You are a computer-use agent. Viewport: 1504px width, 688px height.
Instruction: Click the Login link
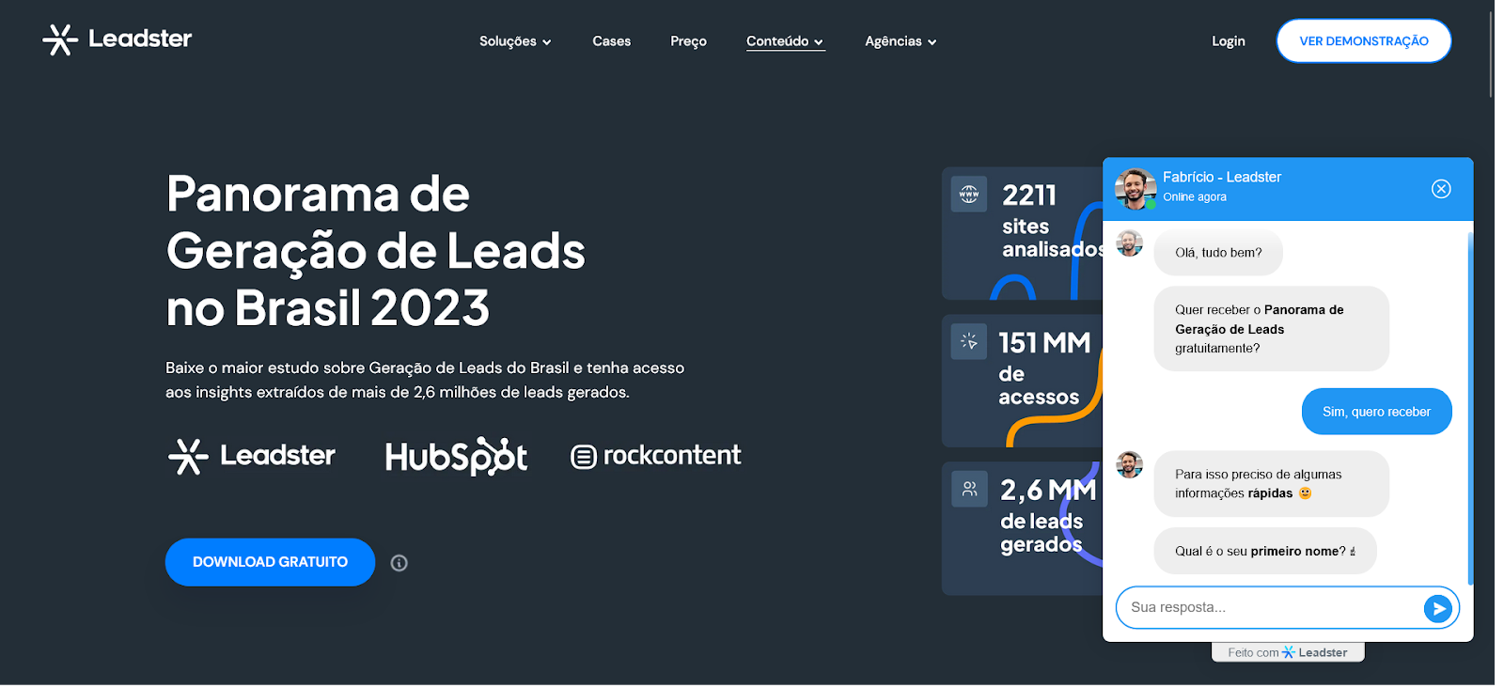[x=1228, y=41]
